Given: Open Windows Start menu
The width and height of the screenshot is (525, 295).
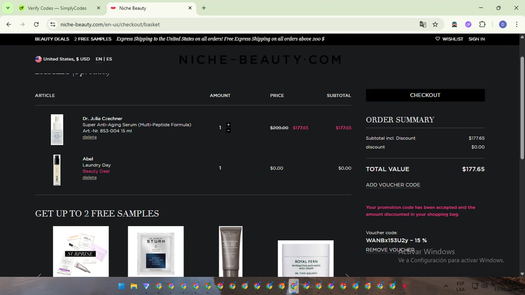Looking at the screenshot, I should tap(121, 286).
